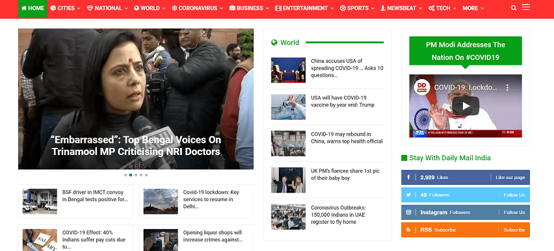Click thumbnail of China accuses USA story
This screenshot has width=554, height=251.
pyautogui.click(x=288, y=70)
